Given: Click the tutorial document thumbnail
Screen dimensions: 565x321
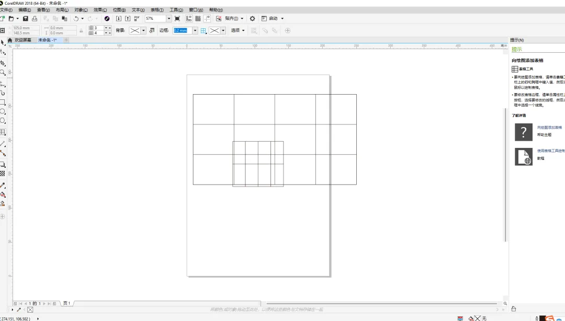Looking at the screenshot, I should click(x=524, y=157).
